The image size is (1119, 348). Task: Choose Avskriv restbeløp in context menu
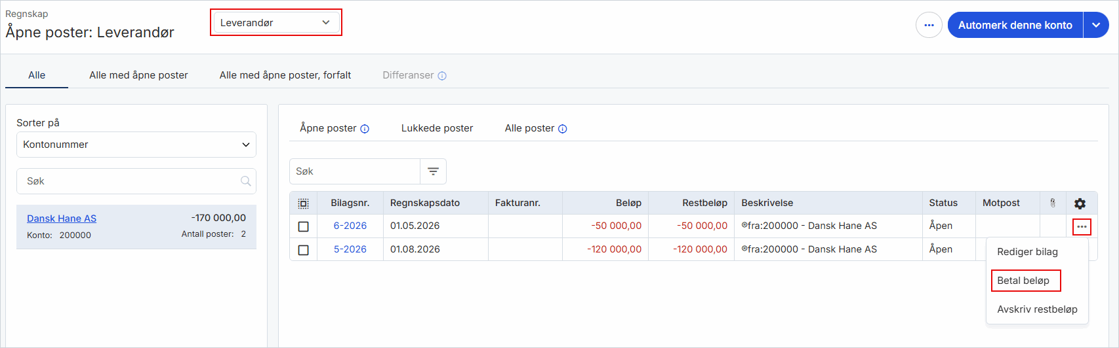pos(1037,309)
